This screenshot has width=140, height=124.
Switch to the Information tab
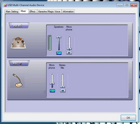[68, 11]
